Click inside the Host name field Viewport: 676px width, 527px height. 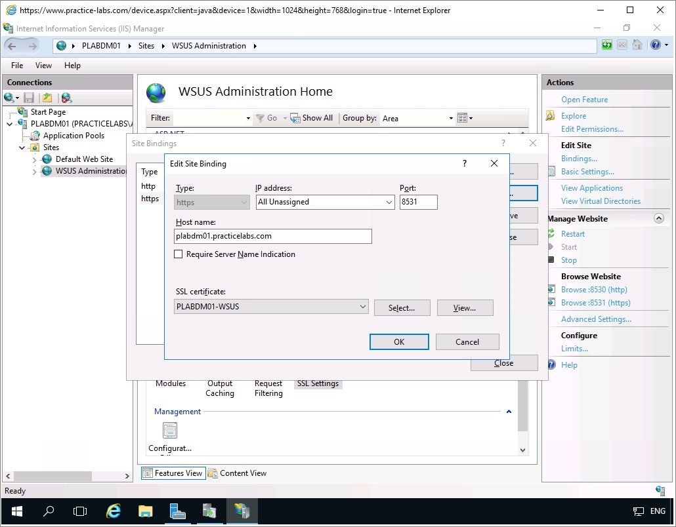click(273, 236)
